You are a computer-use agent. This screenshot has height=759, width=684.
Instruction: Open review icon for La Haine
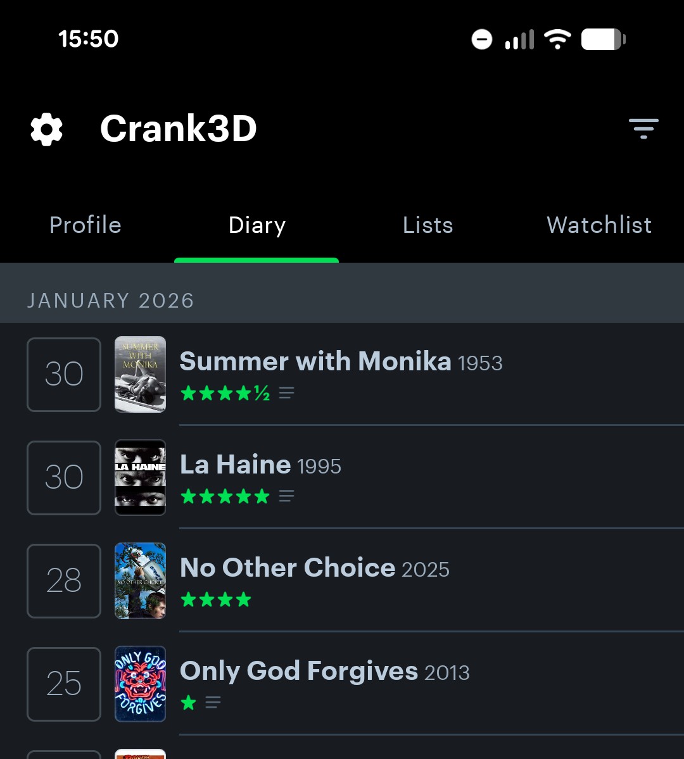(x=286, y=496)
